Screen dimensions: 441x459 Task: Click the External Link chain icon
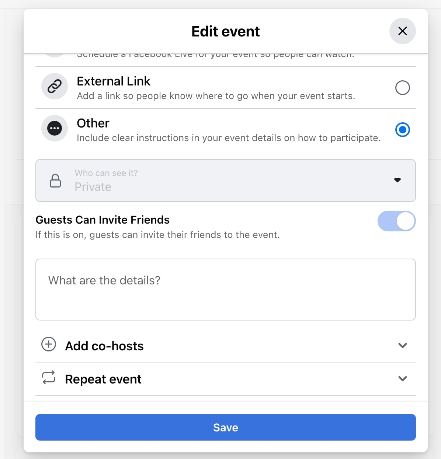55,86
